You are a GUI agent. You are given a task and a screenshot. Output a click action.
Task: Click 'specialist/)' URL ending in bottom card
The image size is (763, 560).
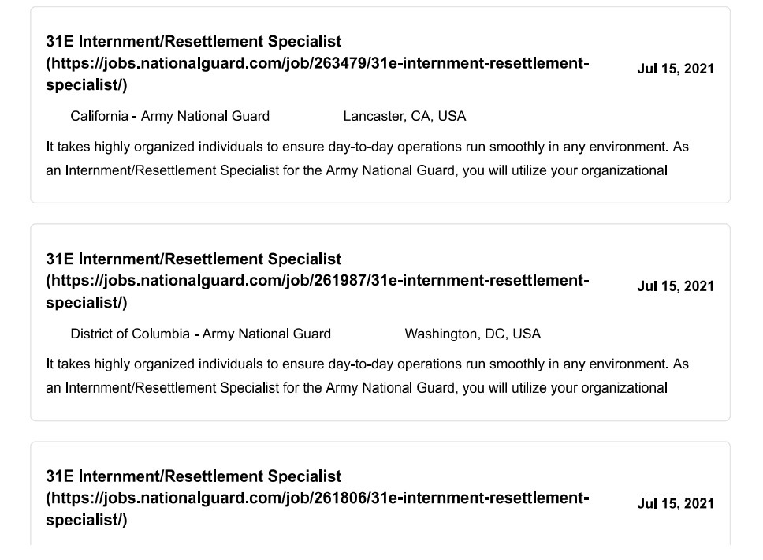coord(87,520)
